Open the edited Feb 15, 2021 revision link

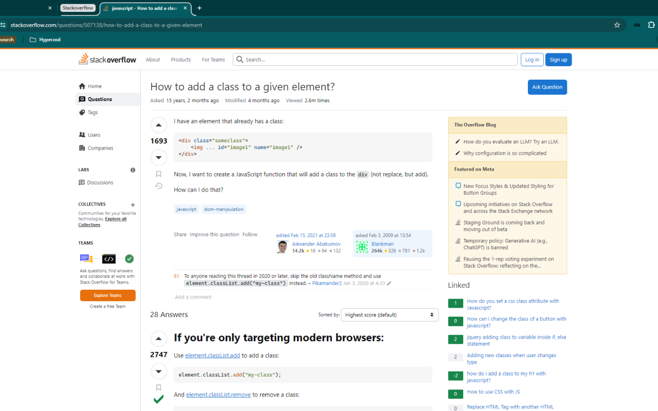click(x=306, y=235)
